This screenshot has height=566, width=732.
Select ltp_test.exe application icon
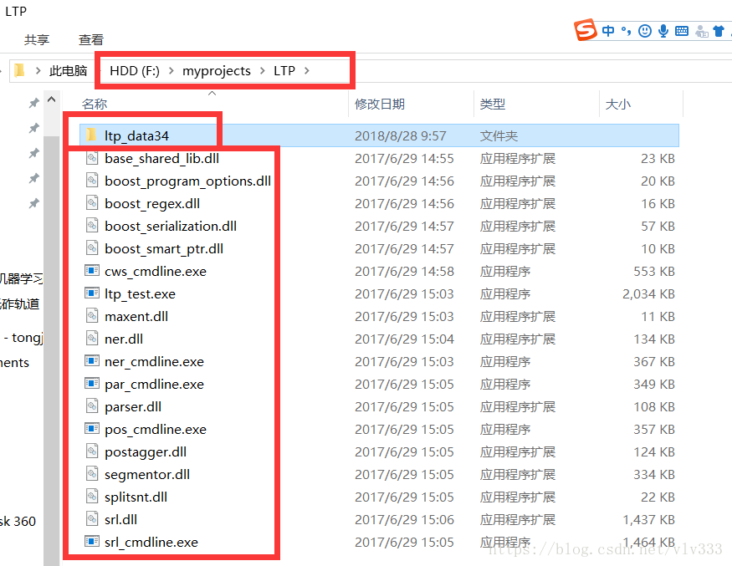tap(92, 293)
